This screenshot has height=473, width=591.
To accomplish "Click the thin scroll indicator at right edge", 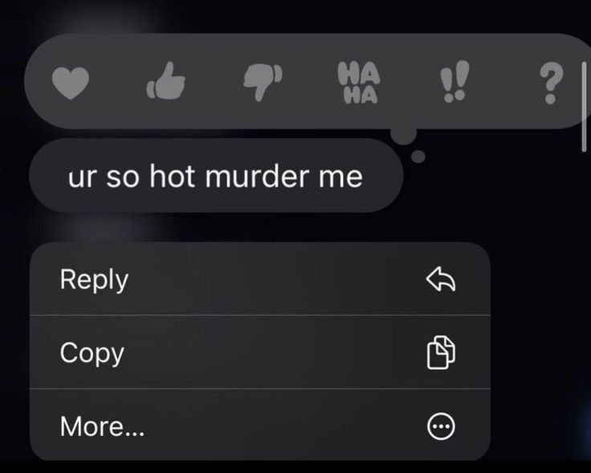I will pyautogui.click(x=584, y=106).
